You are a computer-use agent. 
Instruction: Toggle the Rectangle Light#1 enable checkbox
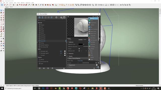pos(65,53)
